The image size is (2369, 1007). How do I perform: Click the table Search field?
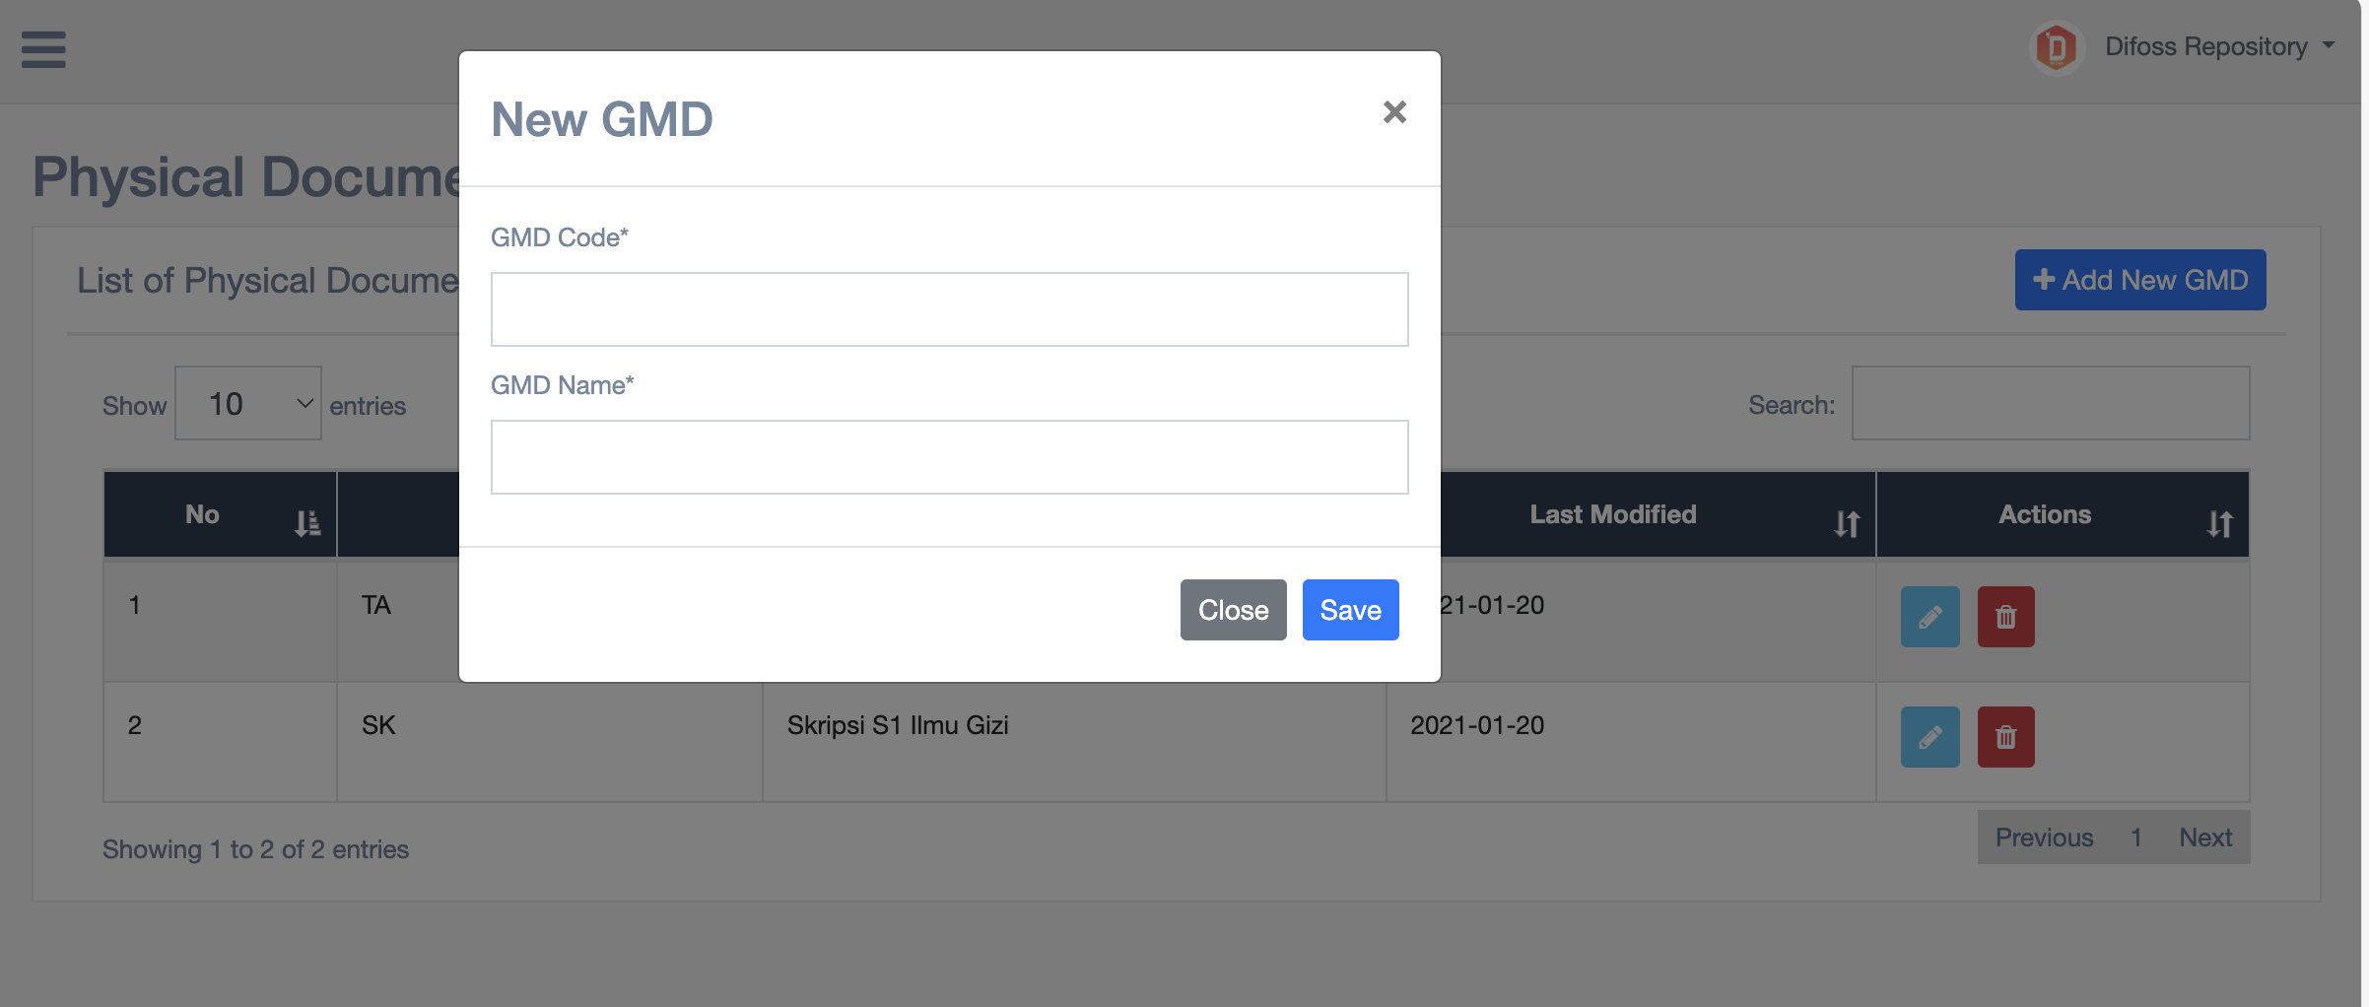[x=2050, y=404]
